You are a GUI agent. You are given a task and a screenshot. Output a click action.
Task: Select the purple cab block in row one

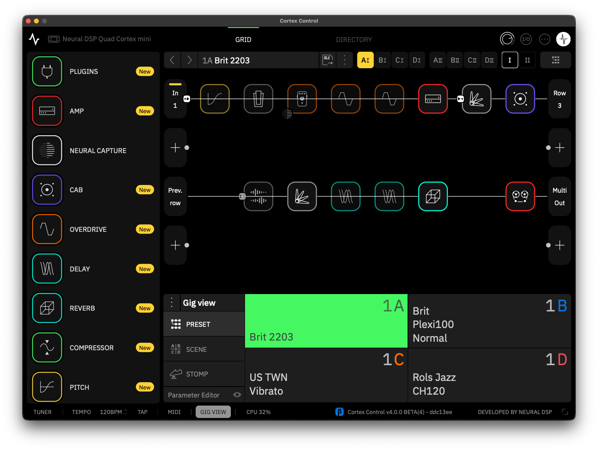pos(520,99)
